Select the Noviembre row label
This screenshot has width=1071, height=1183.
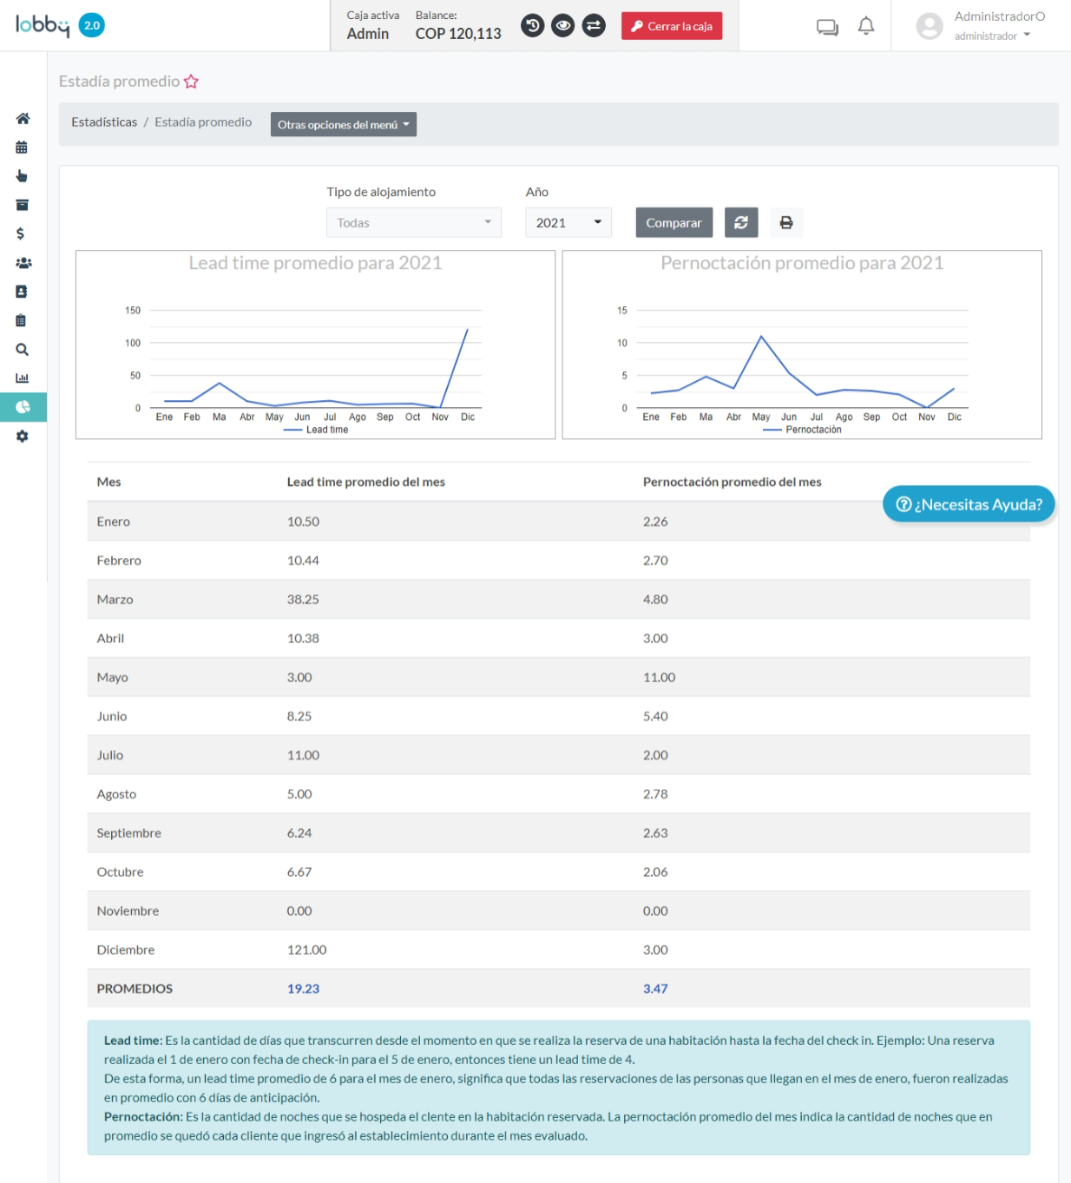click(x=128, y=911)
